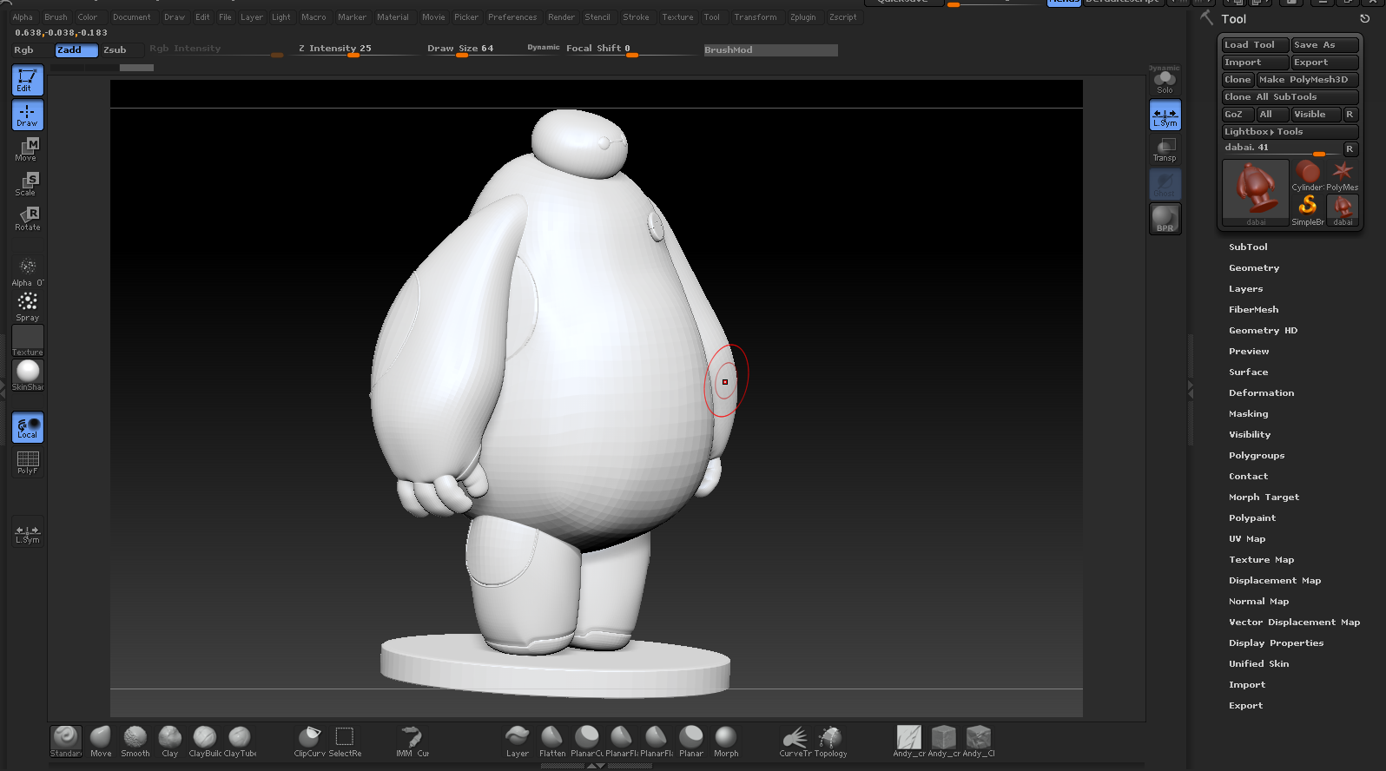The image size is (1386, 771).
Task: Toggle Local transformations button
Action: pyautogui.click(x=28, y=427)
